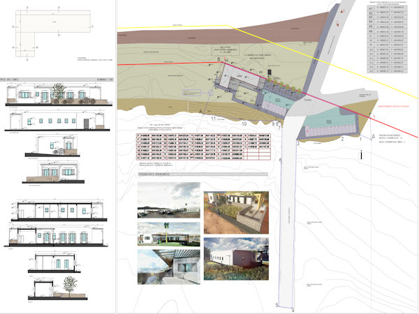The image size is (419, 314).
Task: Open the white building with dark red wall rendering
Action: point(236,259)
